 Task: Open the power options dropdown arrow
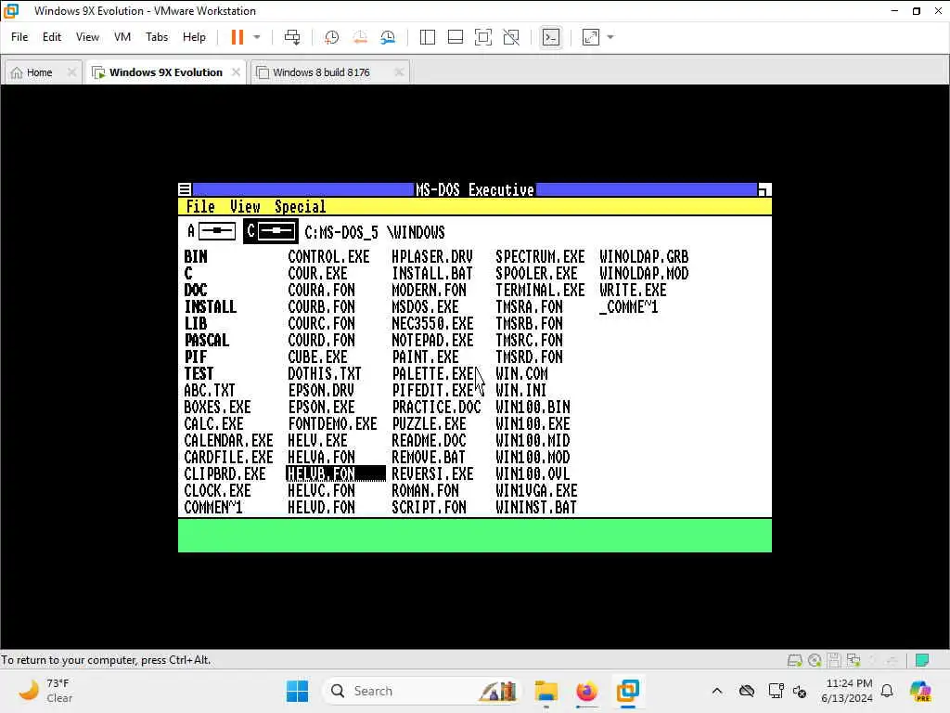click(257, 37)
